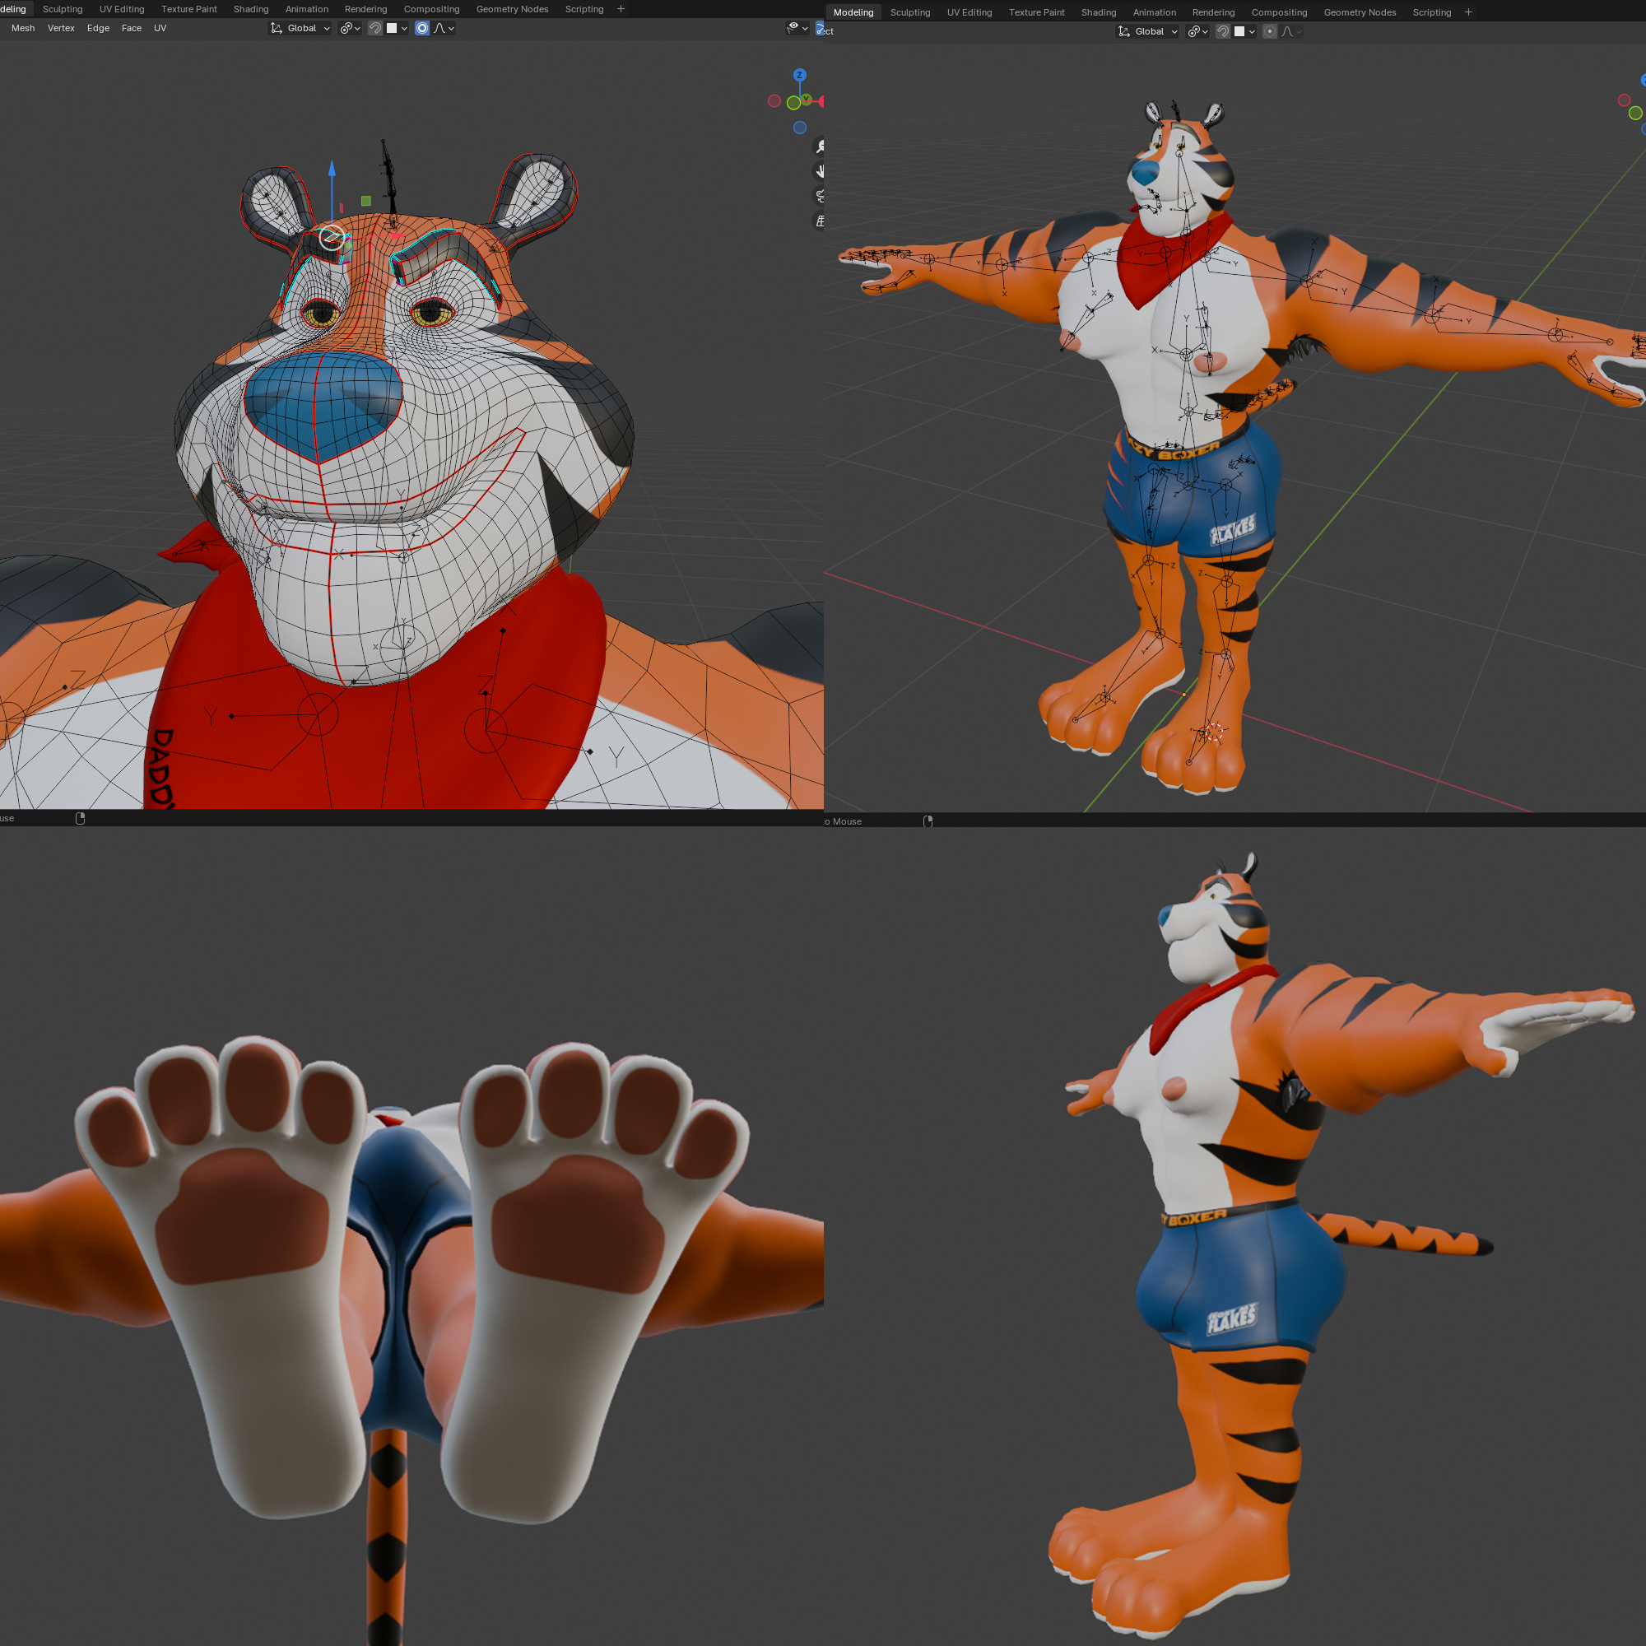
Task: Click pan hand icon in left viewport
Action: [820, 171]
